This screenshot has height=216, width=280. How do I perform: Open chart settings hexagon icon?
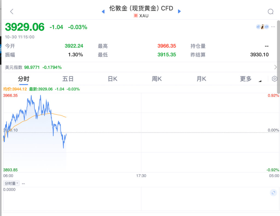point(275,79)
